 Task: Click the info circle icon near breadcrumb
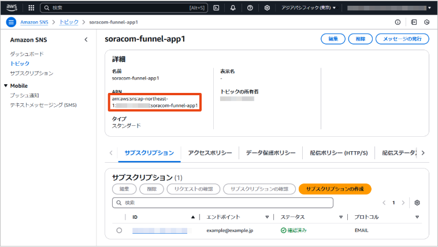click(x=398, y=22)
